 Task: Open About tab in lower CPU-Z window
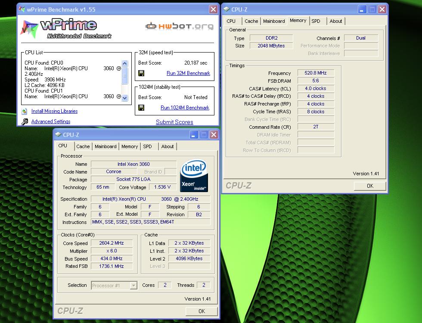pyautogui.click(x=168, y=146)
